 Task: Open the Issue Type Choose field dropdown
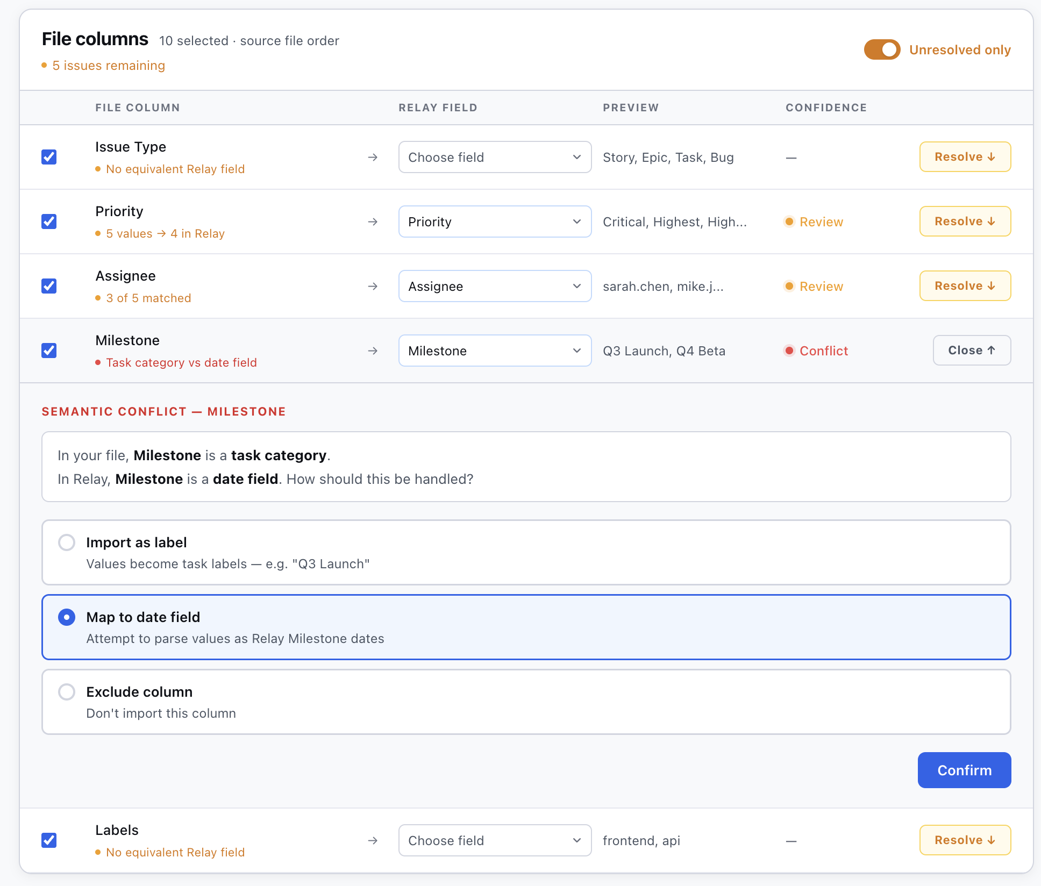point(495,157)
